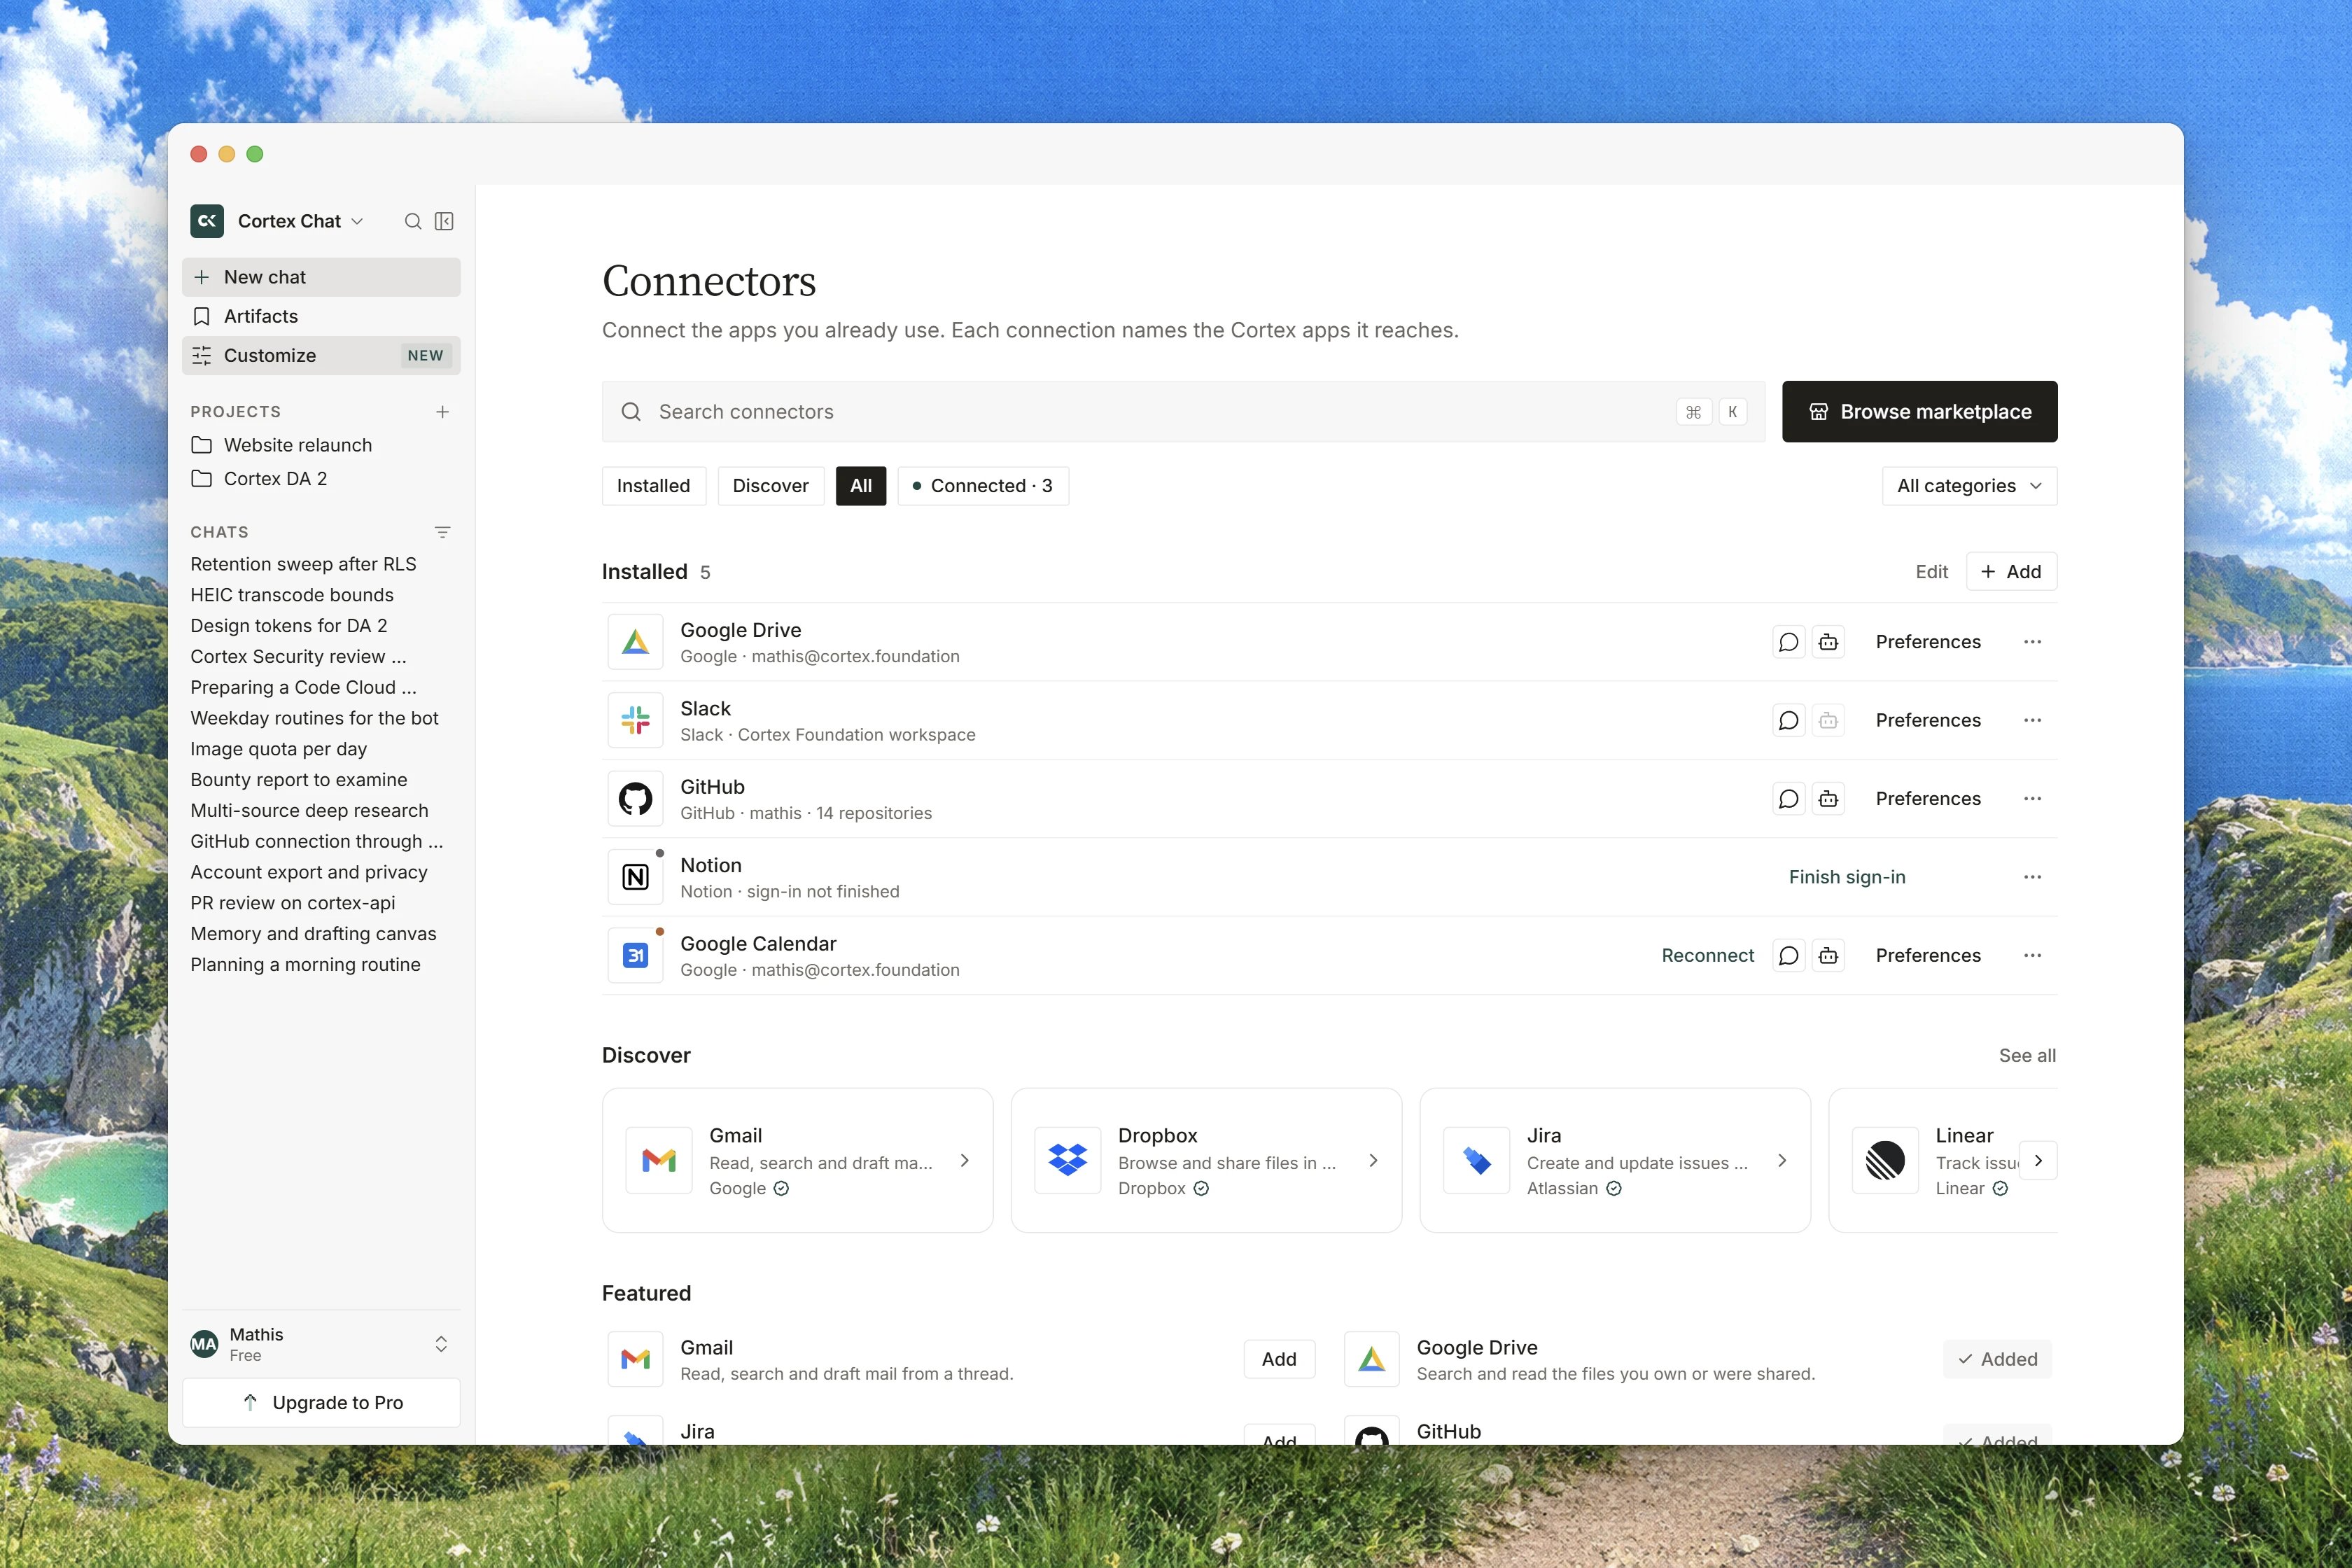Image resolution: width=2352 pixels, height=1568 pixels.
Task: Show next Discover cards with arrow button
Action: pos(2038,1160)
